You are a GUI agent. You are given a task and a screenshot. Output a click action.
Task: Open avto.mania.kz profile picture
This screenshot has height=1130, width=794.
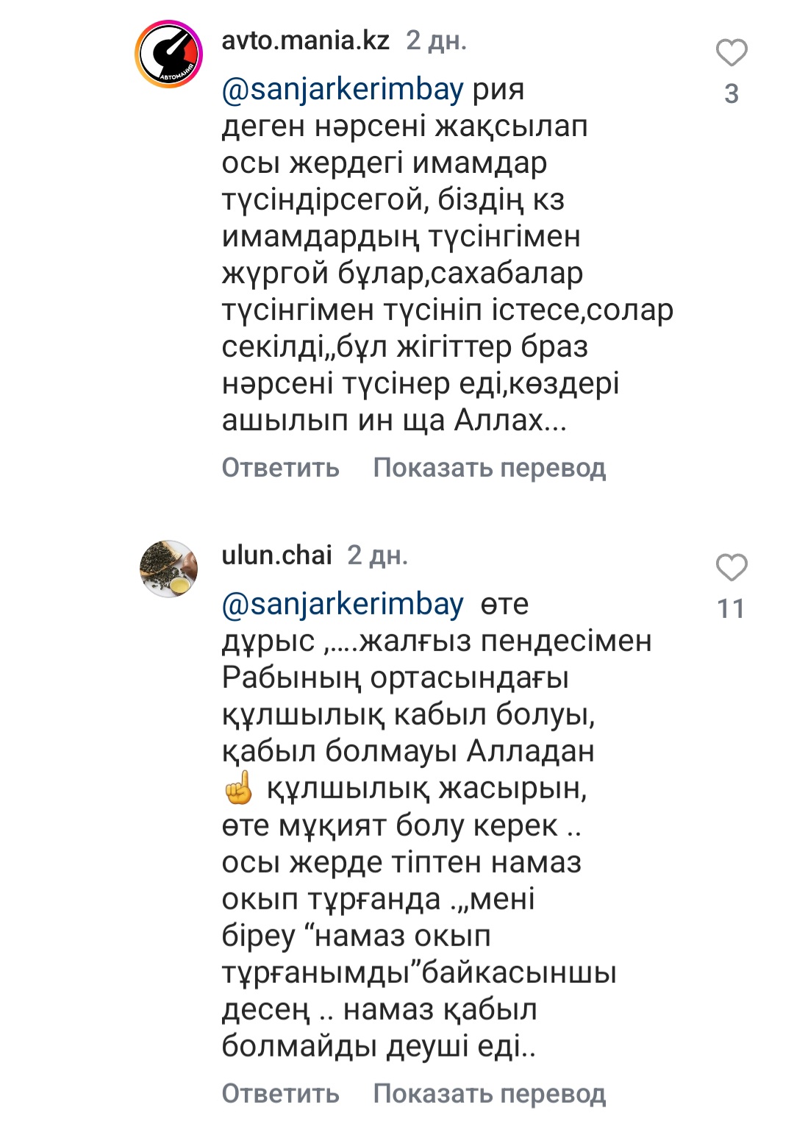(x=169, y=55)
